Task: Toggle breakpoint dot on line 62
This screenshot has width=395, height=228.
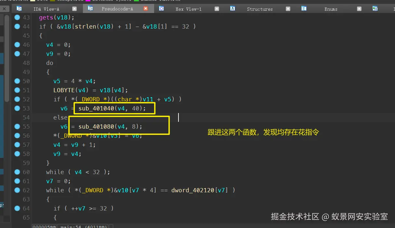Action: 17,190
